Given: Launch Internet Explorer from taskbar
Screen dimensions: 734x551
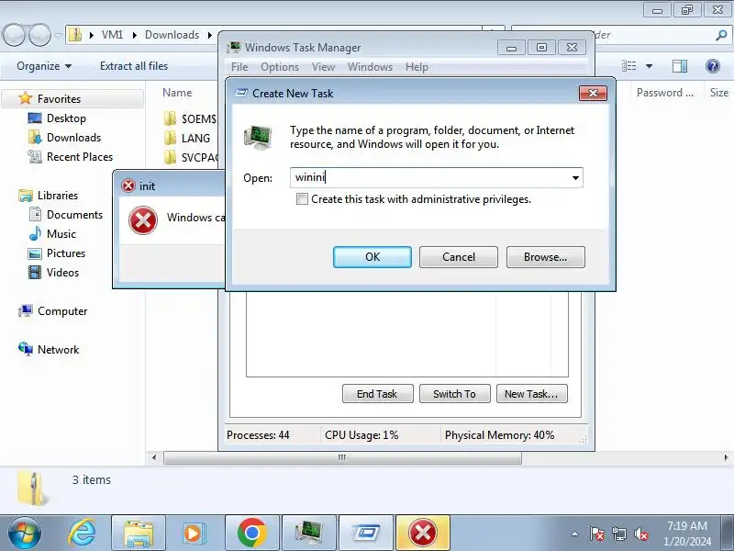Looking at the screenshot, I should pyautogui.click(x=83, y=533).
